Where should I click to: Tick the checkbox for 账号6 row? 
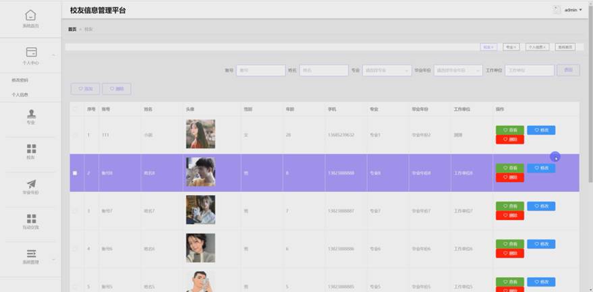point(75,248)
